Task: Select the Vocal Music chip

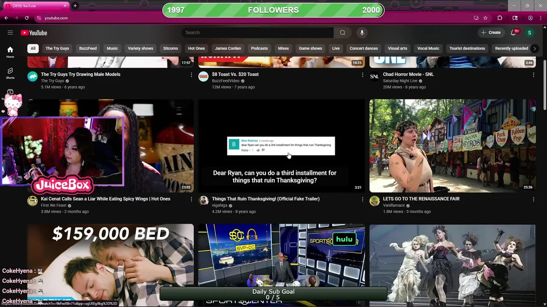Action: pos(428,48)
